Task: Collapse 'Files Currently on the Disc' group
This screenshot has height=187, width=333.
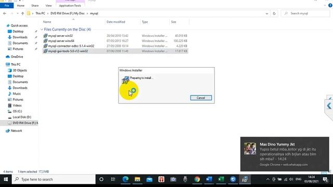Action: 42,29
